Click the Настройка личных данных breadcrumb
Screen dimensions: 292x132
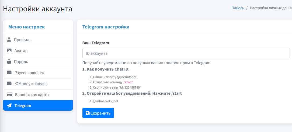coord(270,8)
